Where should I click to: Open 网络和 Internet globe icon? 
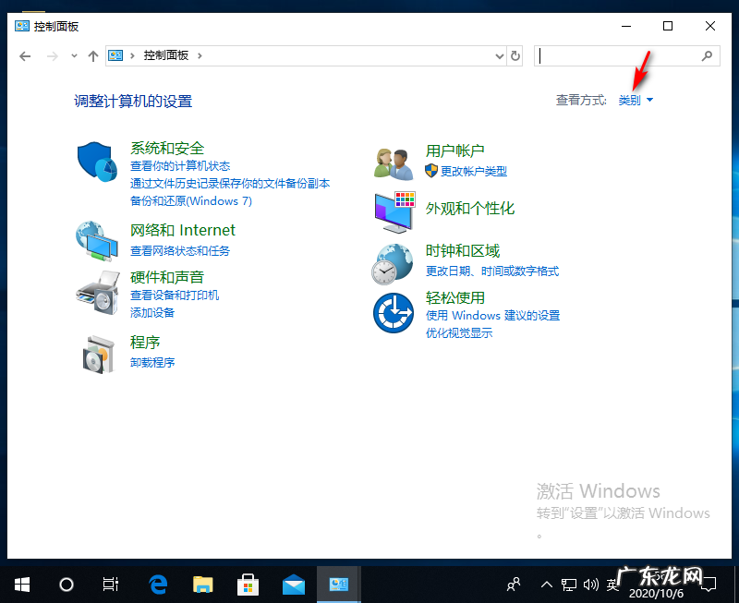(x=97, y=241)
